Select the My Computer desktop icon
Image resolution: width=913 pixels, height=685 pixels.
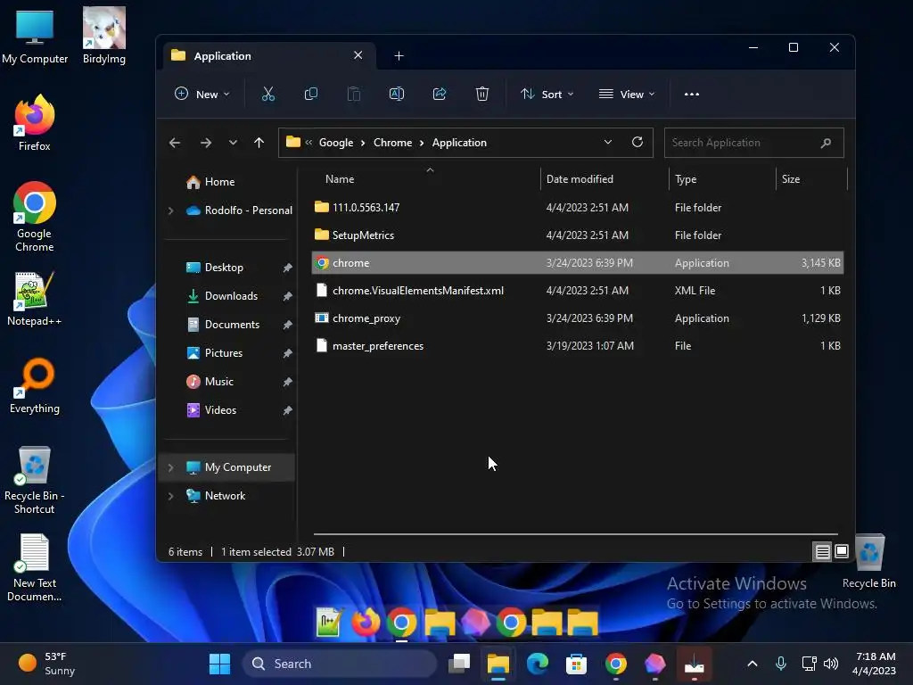(35, 35)
